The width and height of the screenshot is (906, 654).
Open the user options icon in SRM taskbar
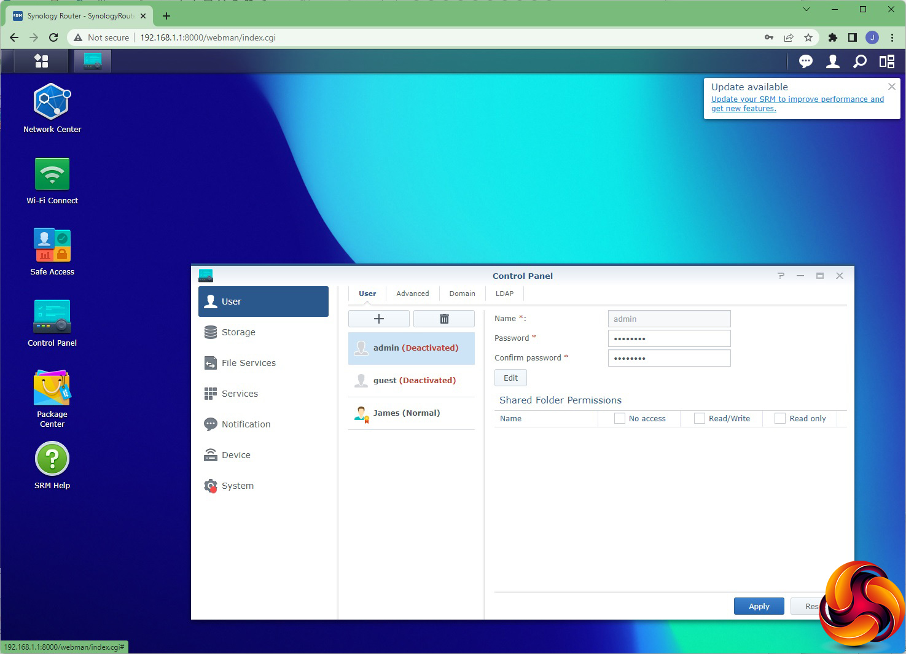click(833, 61)
